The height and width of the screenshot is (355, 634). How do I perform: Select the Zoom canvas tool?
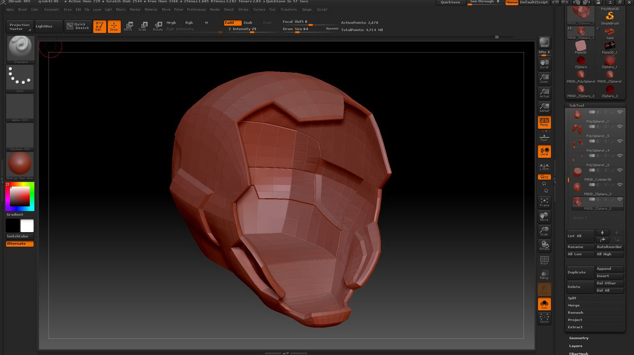[544, 78]
